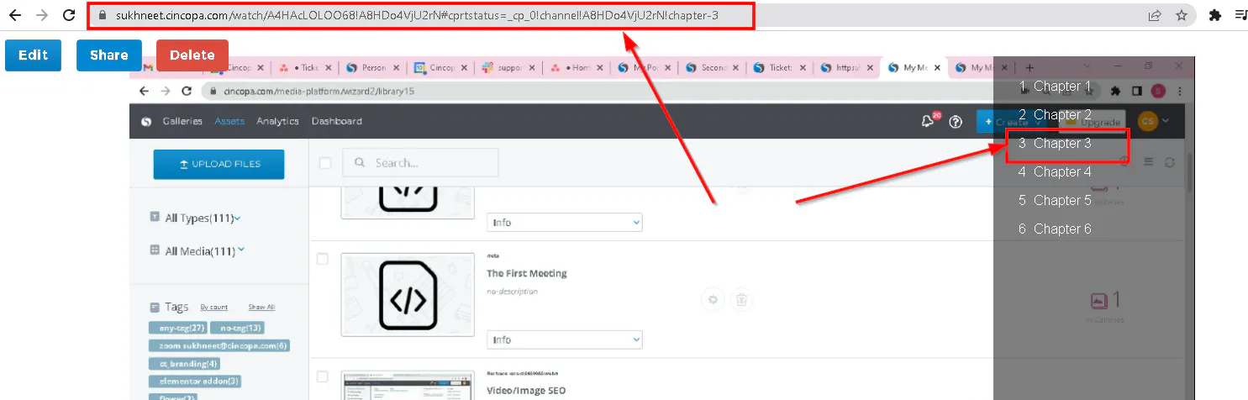Click the blue Share button
This screenshot has width=1248, height=400.
click(109, 55)
